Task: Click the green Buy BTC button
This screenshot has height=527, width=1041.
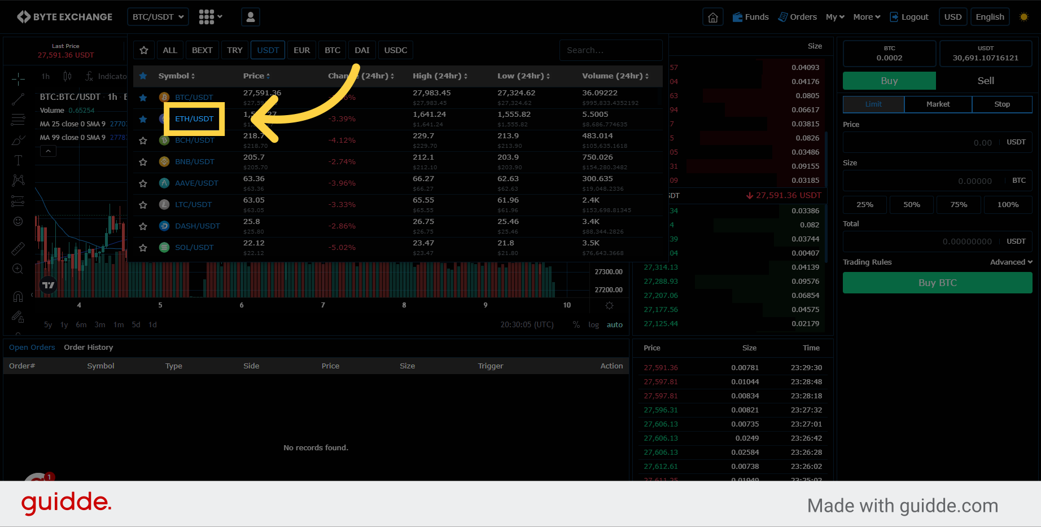Action: point(937,283)
